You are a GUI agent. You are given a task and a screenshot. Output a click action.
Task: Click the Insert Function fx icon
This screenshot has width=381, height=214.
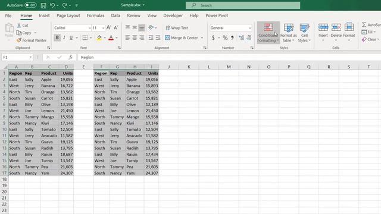pos(70,57)
